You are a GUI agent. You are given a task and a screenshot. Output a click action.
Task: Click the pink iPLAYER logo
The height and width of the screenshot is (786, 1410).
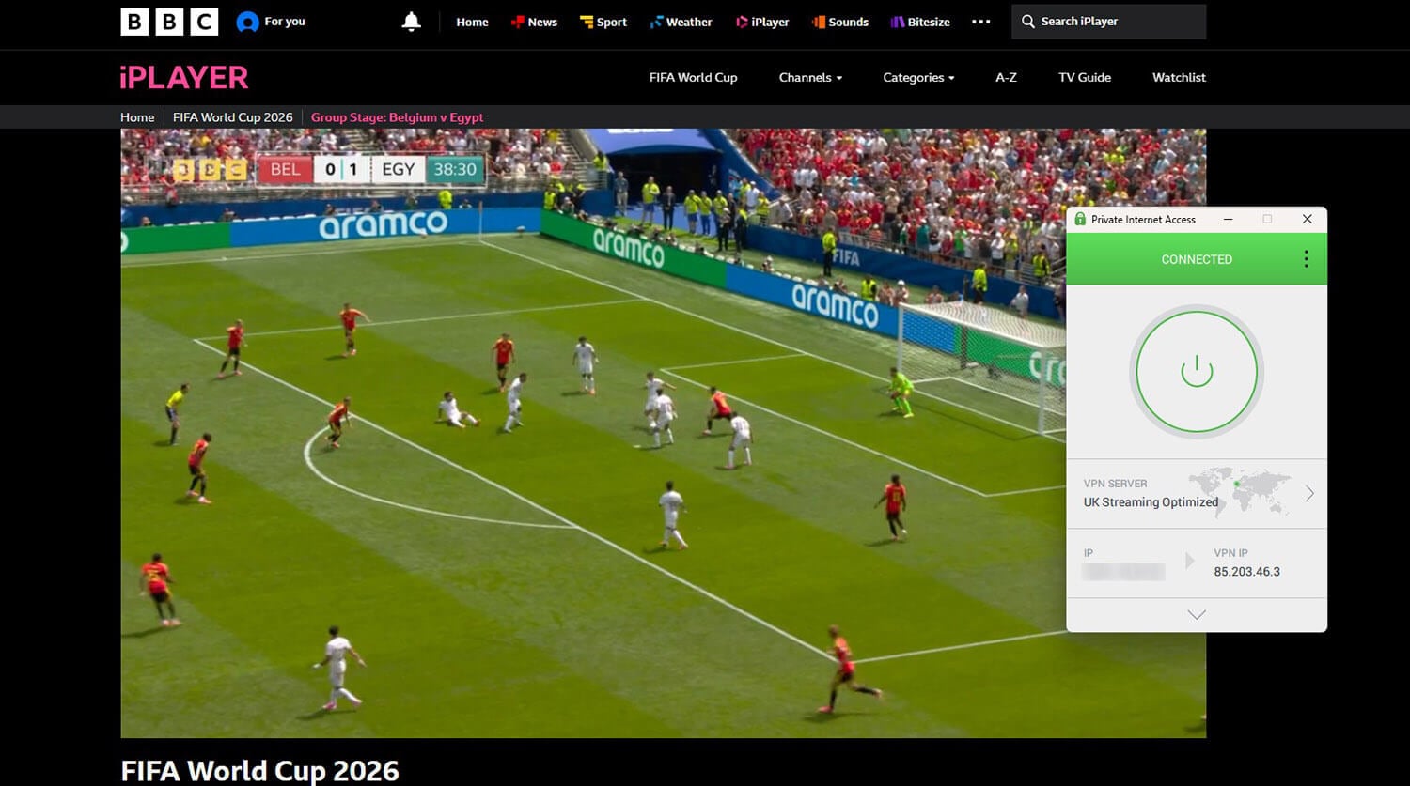pos(184,77)
